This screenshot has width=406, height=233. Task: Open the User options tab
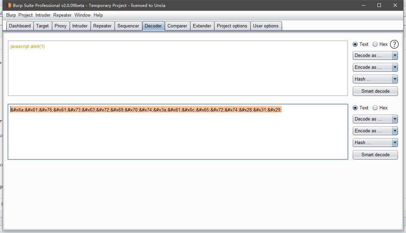[x=266, y=26]
